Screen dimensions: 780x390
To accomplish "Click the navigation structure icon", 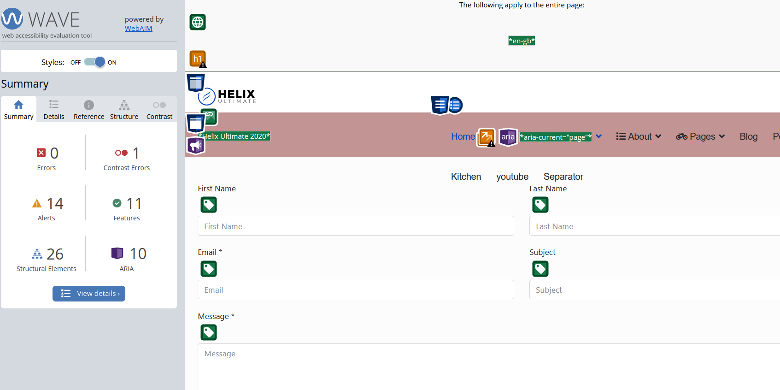I will coord(440,105).
